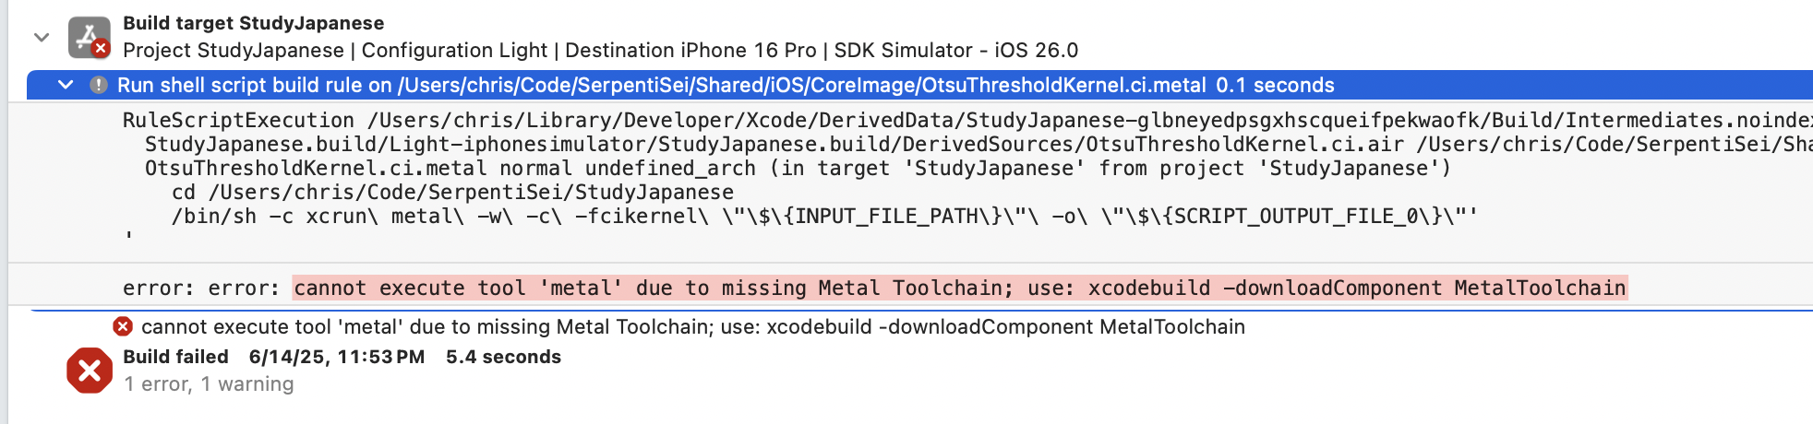
Task: Select the Run shell script build rule step
Action: tap(661, 86)
